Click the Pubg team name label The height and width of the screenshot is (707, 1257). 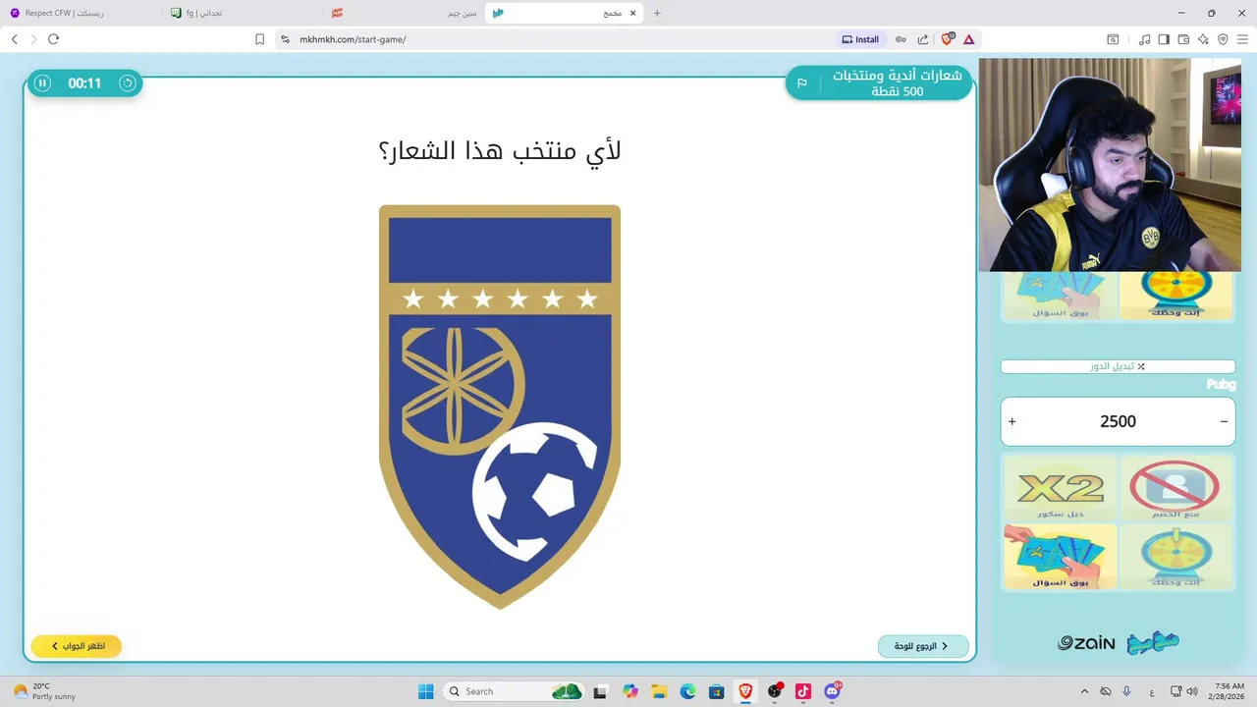1221,385
